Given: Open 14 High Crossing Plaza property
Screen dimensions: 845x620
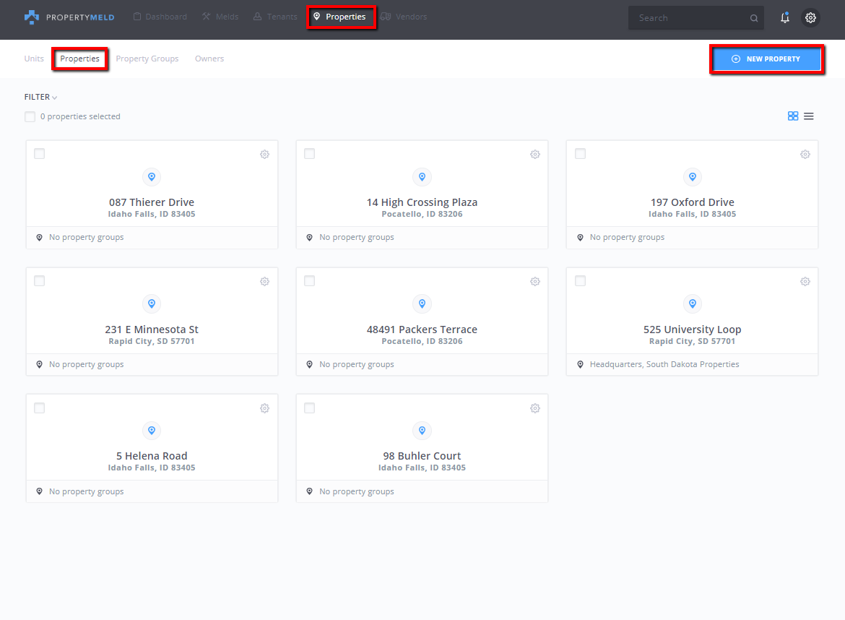Looking at the screenshot, I should (422, 202).
